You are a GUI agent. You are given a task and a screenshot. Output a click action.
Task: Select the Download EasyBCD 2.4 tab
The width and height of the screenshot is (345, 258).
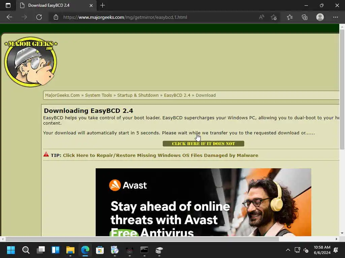(x=56, y=5)
